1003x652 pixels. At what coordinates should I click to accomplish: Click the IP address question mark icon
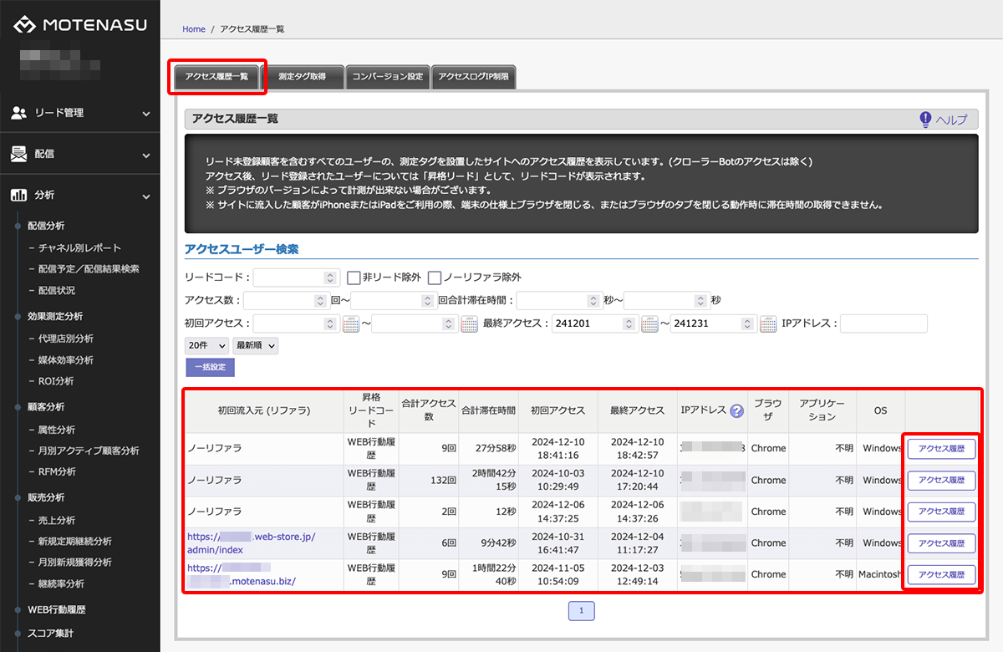[x=736, y=410]
